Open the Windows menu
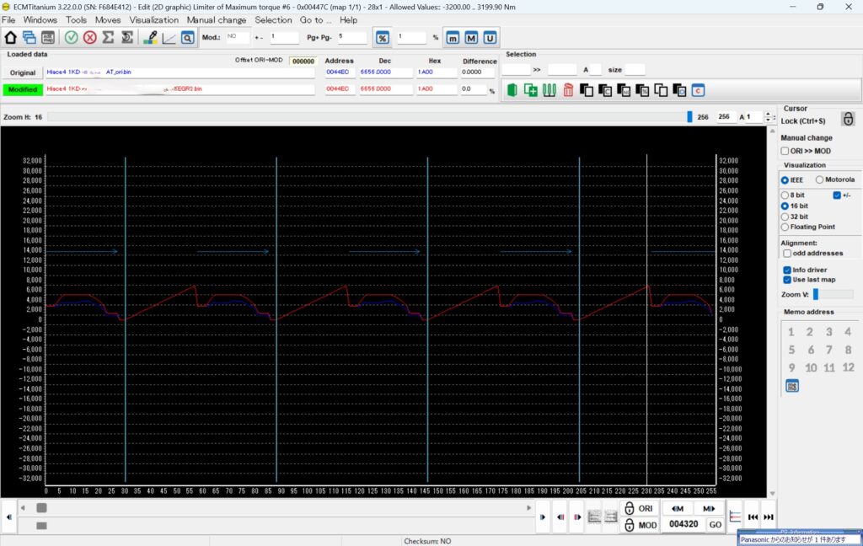This screenshot has width=863, height=546. [40, 20]
